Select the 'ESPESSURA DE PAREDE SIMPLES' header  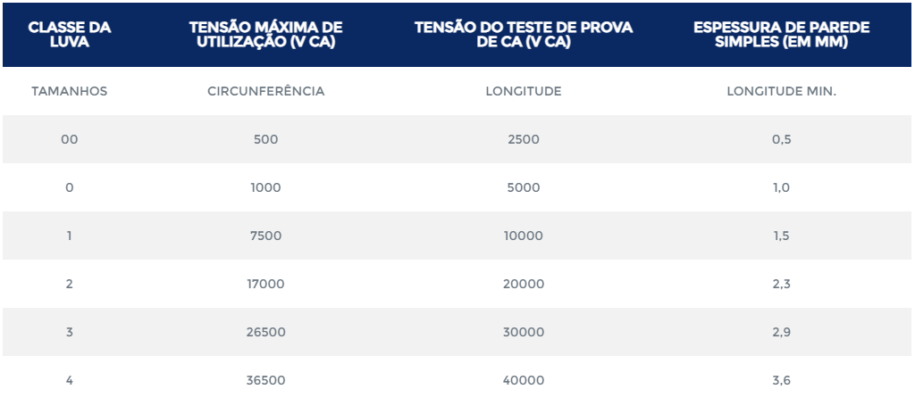(782, 34)
